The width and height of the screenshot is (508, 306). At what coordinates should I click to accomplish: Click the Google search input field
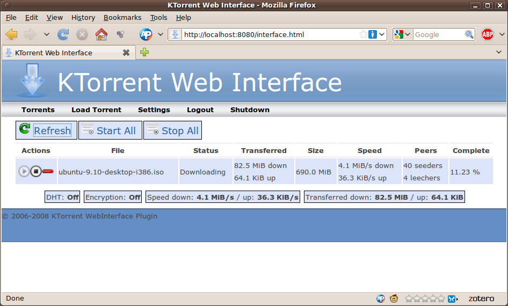[x=439, y=35]
